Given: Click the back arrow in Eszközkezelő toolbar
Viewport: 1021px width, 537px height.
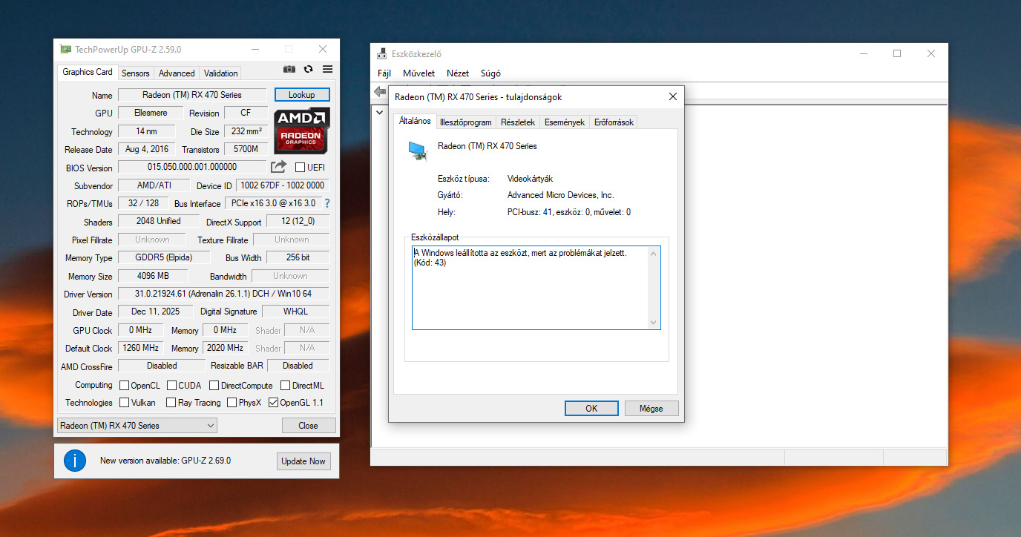Looking at the screenshot, I should coord(380,91).
